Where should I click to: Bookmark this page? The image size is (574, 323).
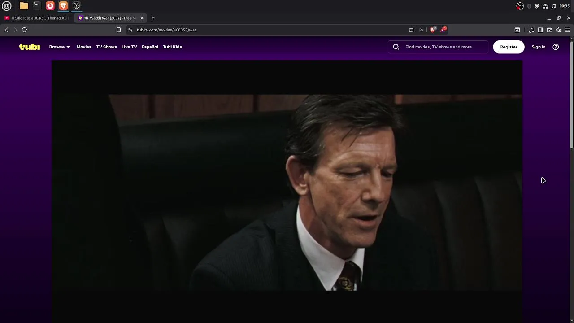[x=118, y=30]
